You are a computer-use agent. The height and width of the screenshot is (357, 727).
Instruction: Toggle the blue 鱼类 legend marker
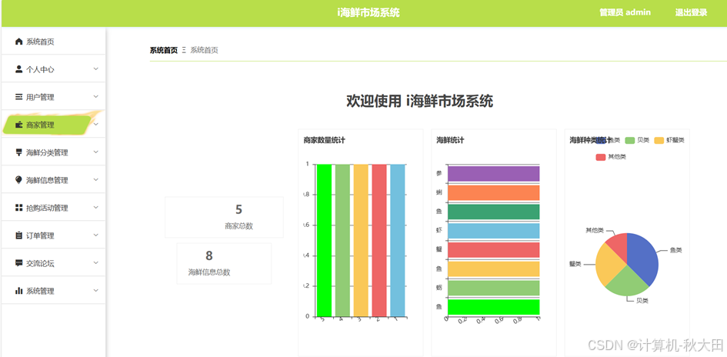tap(602, 140)
